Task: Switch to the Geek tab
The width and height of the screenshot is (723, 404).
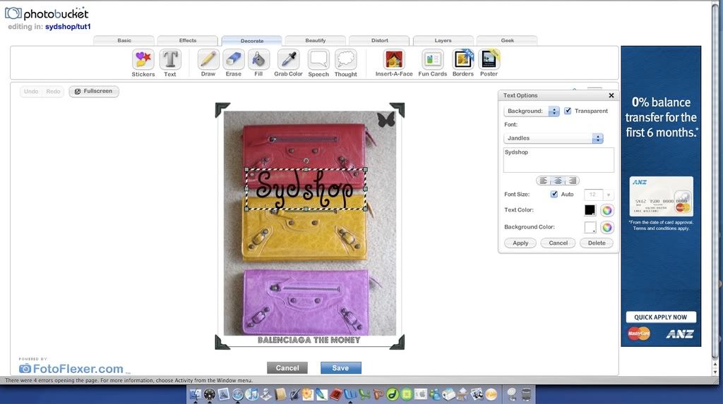Action: click(507, 40)
